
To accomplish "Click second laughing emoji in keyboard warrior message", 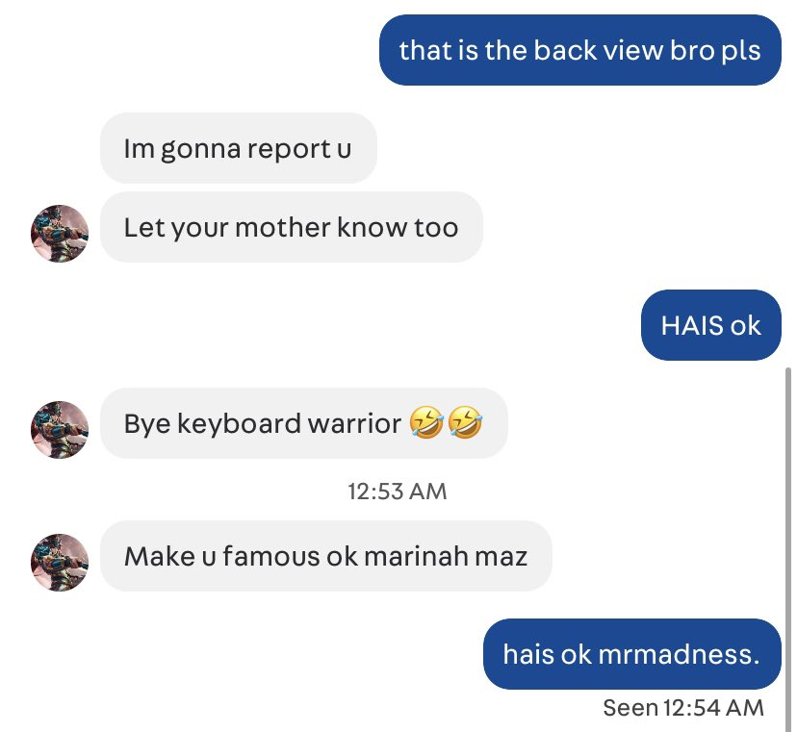I will pos(465,422).
